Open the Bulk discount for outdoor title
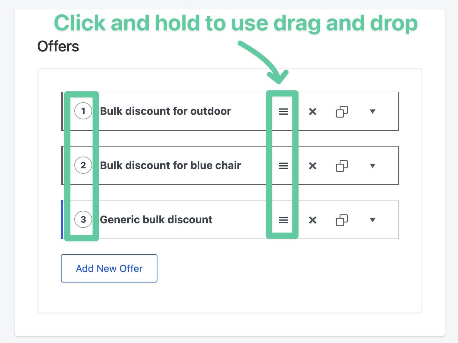 pos(166,111)
